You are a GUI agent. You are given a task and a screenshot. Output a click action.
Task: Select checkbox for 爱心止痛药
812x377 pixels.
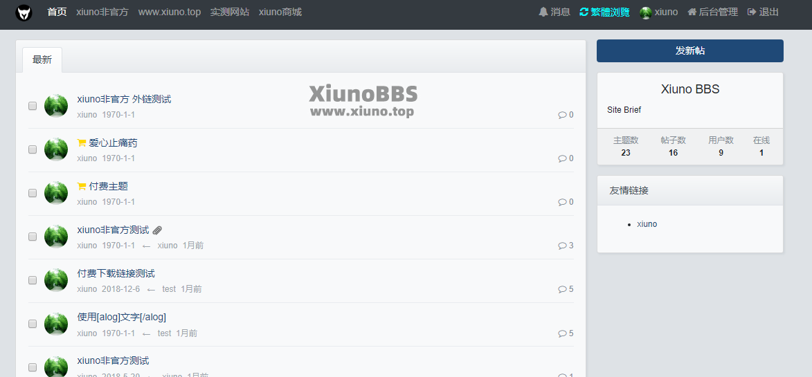click(33, 149)
